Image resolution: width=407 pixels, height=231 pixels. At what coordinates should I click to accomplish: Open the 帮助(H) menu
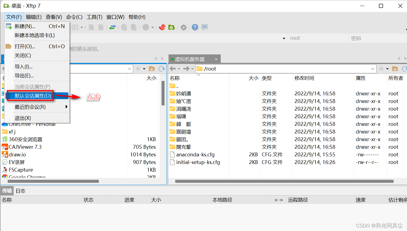137,17
